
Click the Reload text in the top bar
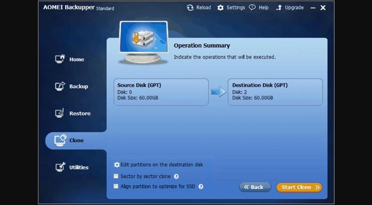tap(203, 7)
